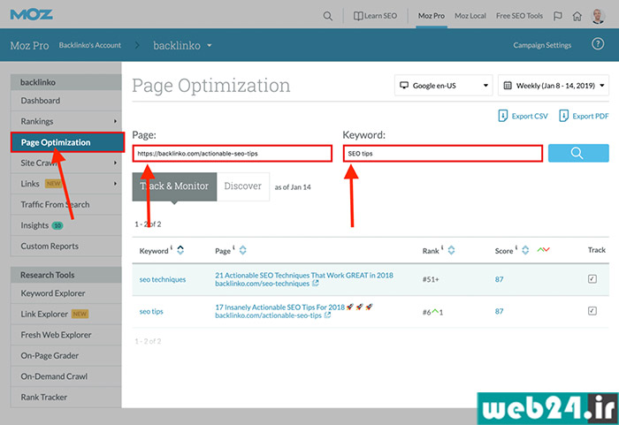Sort by the Keyword column arrows
The height and width of the screenshot is (425, 619).
tap(180, 250)
